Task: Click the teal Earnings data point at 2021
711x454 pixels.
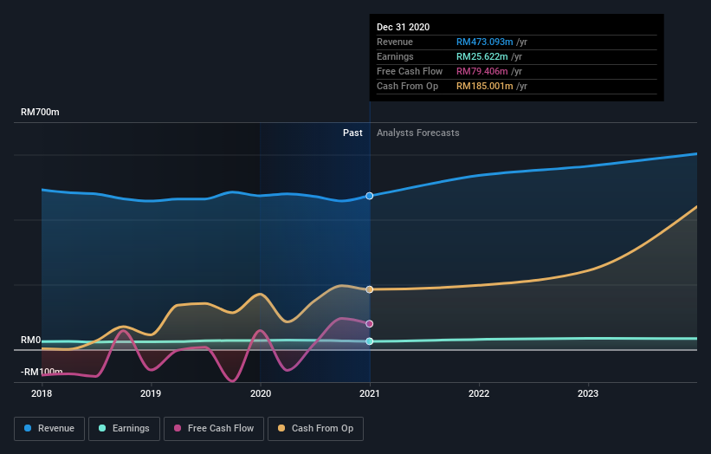Action: (x=370, y=341)
